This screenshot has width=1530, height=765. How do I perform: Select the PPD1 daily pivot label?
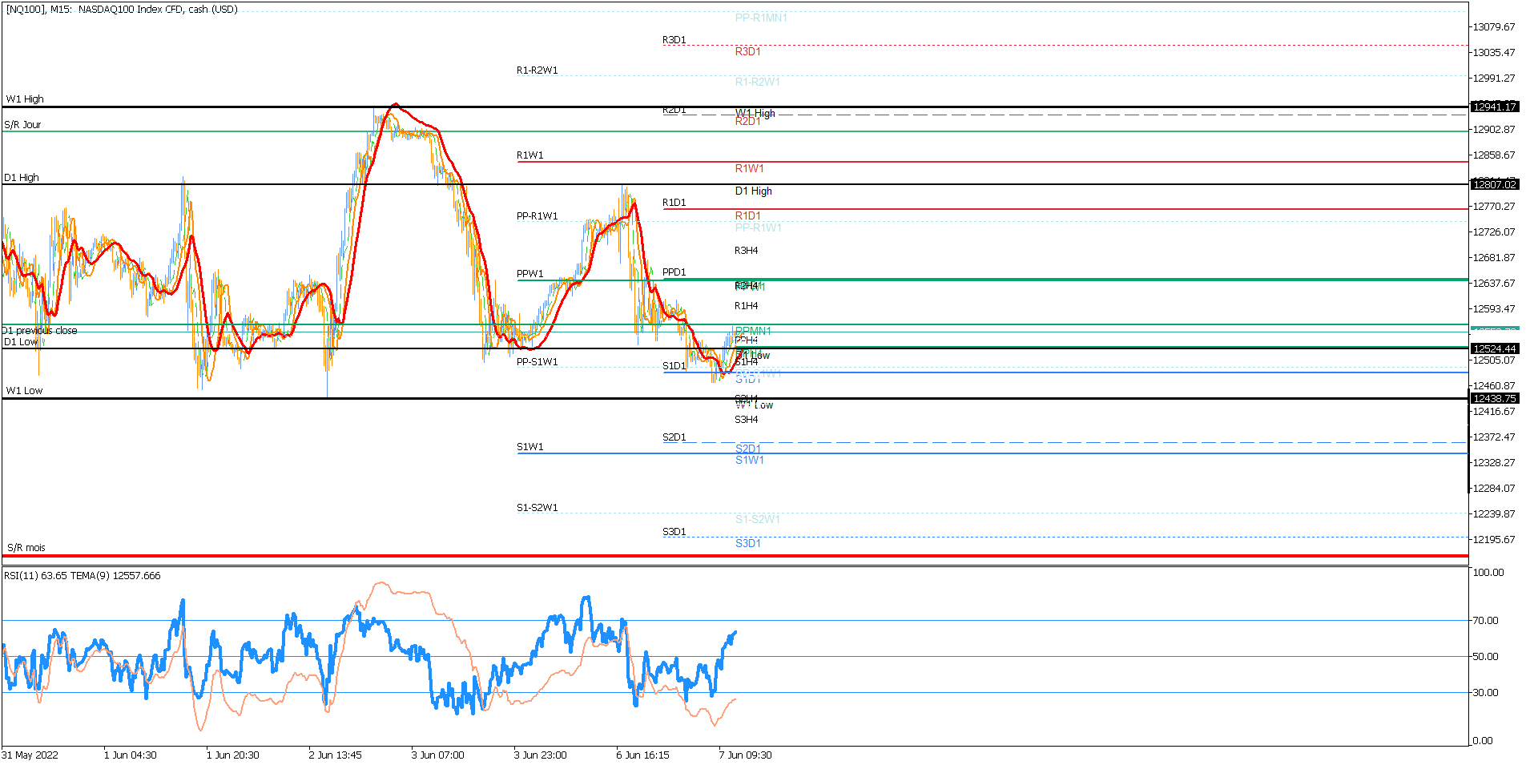point(674,272)
